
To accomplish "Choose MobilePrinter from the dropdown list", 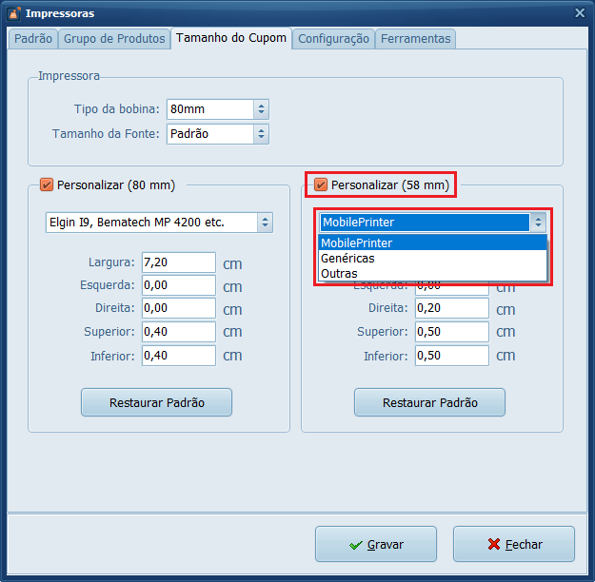I will pos(432,242).
